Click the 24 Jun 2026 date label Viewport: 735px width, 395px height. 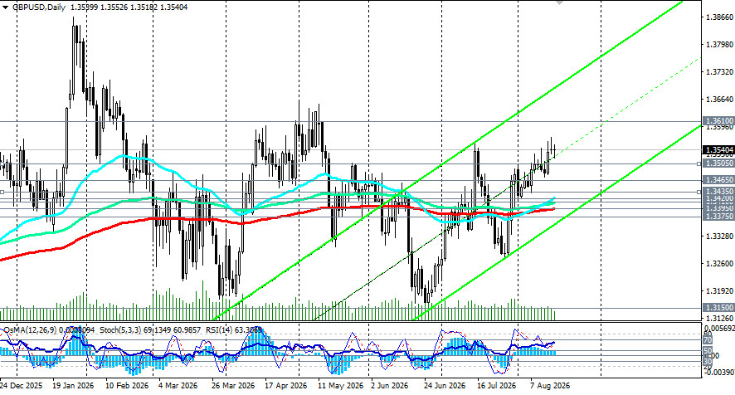445,386
